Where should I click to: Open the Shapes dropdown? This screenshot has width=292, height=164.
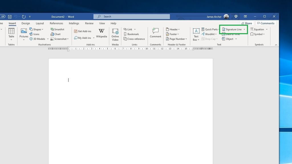(36, 29)
